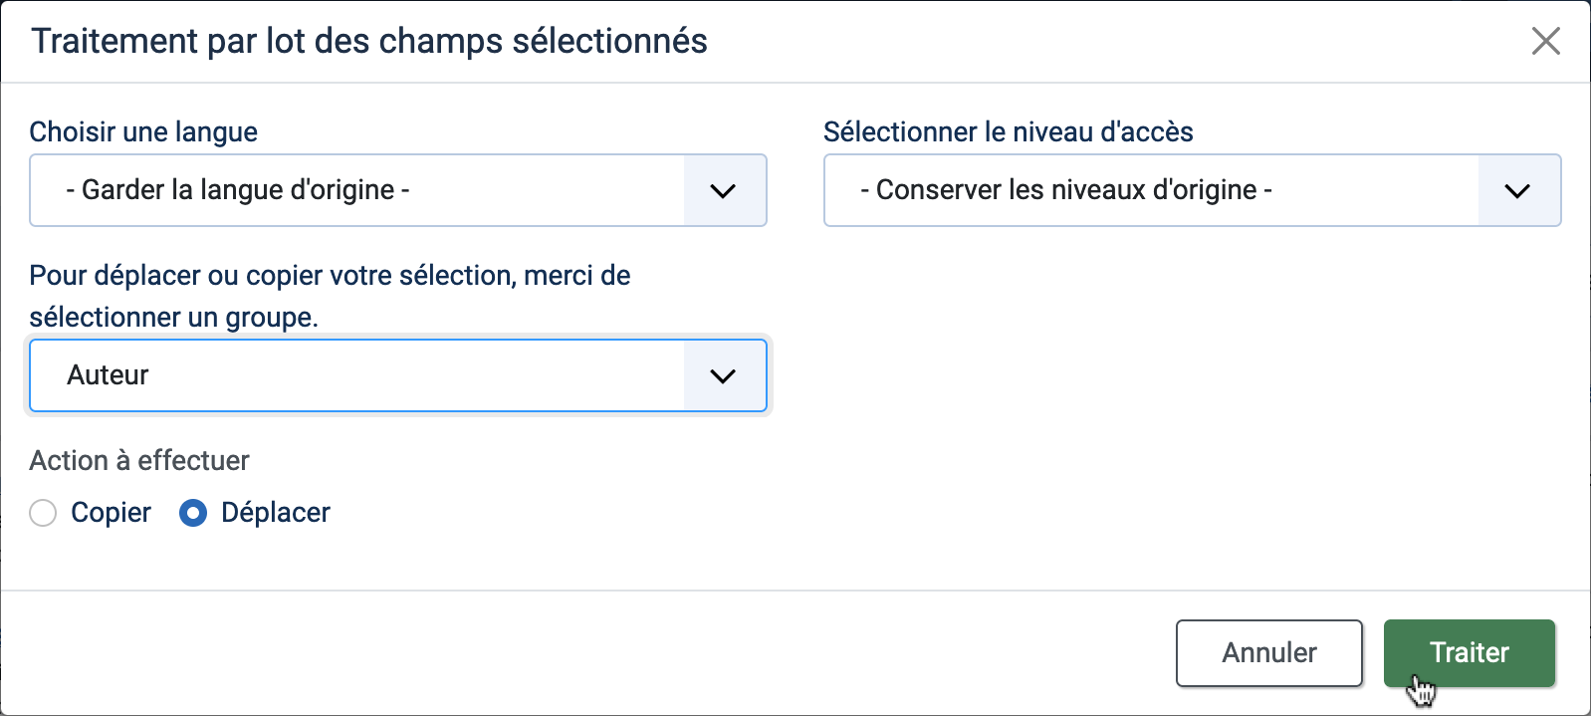This screenshot has width=1591, height=716.
Task: Click the 'Choisir une langue' label
Action: pyautogui.click(x=143, y=131)
